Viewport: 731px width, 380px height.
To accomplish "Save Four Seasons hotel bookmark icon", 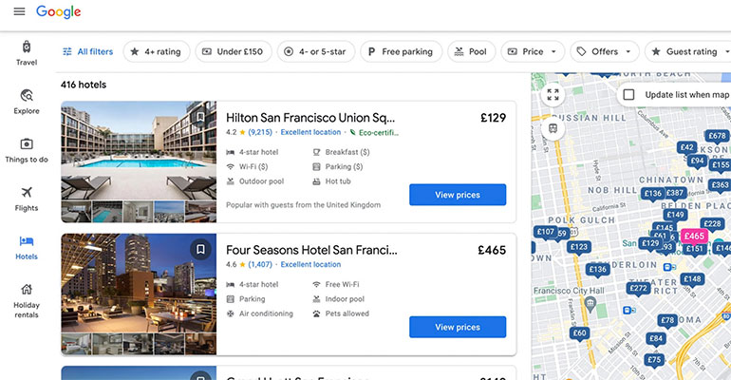I will [x=200, y=250].
